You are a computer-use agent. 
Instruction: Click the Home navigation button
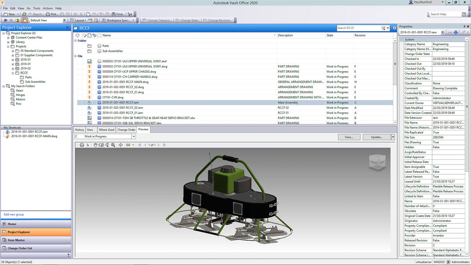pyautogui.click(x=36, y=224)
